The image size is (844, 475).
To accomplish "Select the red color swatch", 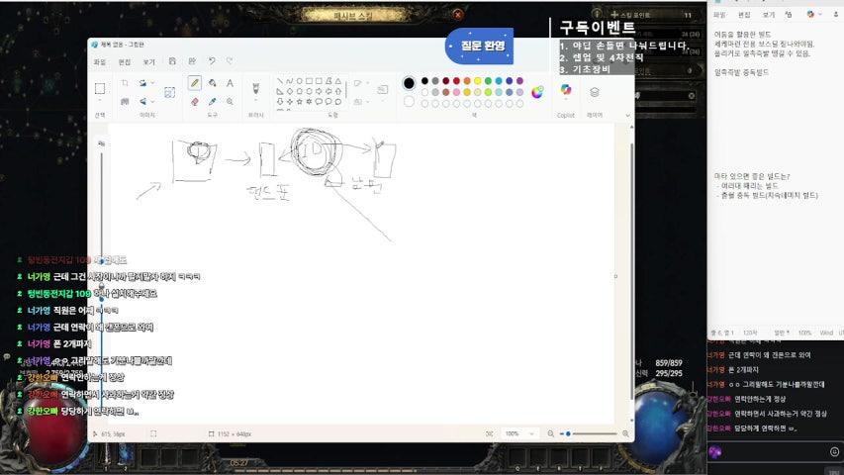I will pos(457,81).
